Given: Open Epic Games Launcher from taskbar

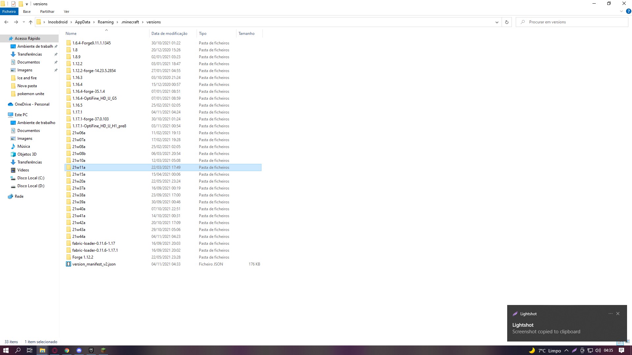Looking at the screenshot, I should 91,350.
